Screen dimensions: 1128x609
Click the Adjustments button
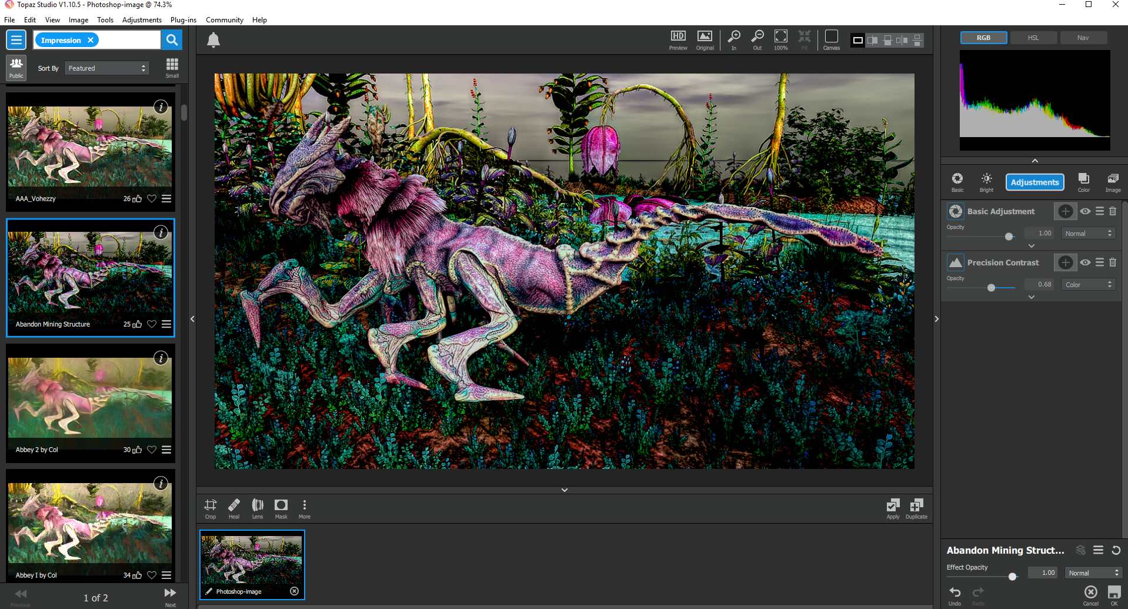(1035, 182)
